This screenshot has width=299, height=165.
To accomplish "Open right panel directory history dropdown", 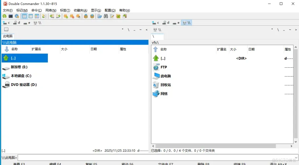I will (x=296, y=30).
